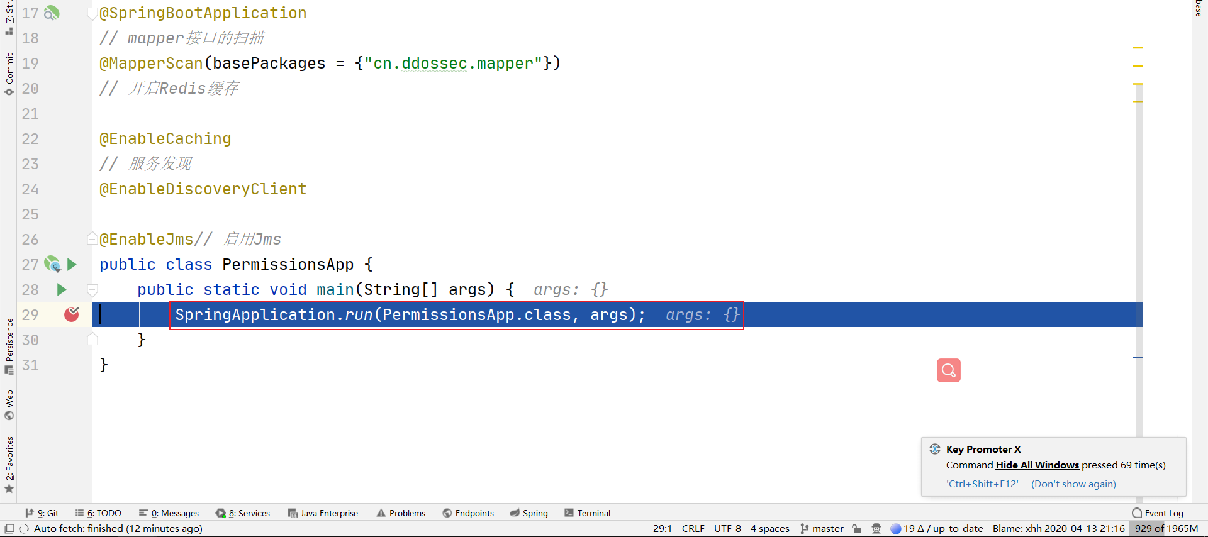Change file encoding from UTF-8
This screenshot has height=537, width=1208.
coord(727,529)
